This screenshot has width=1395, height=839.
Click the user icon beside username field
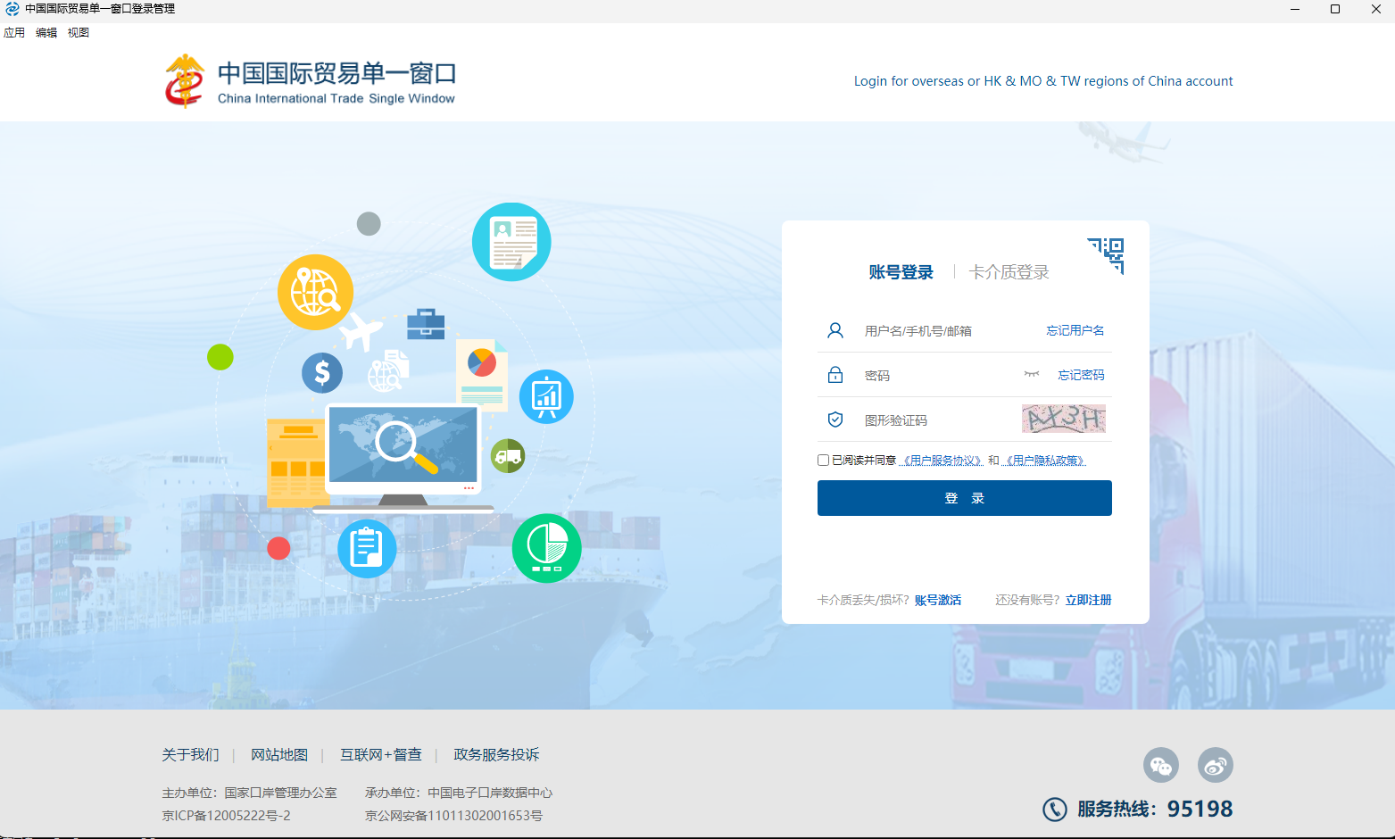(835, 330)
